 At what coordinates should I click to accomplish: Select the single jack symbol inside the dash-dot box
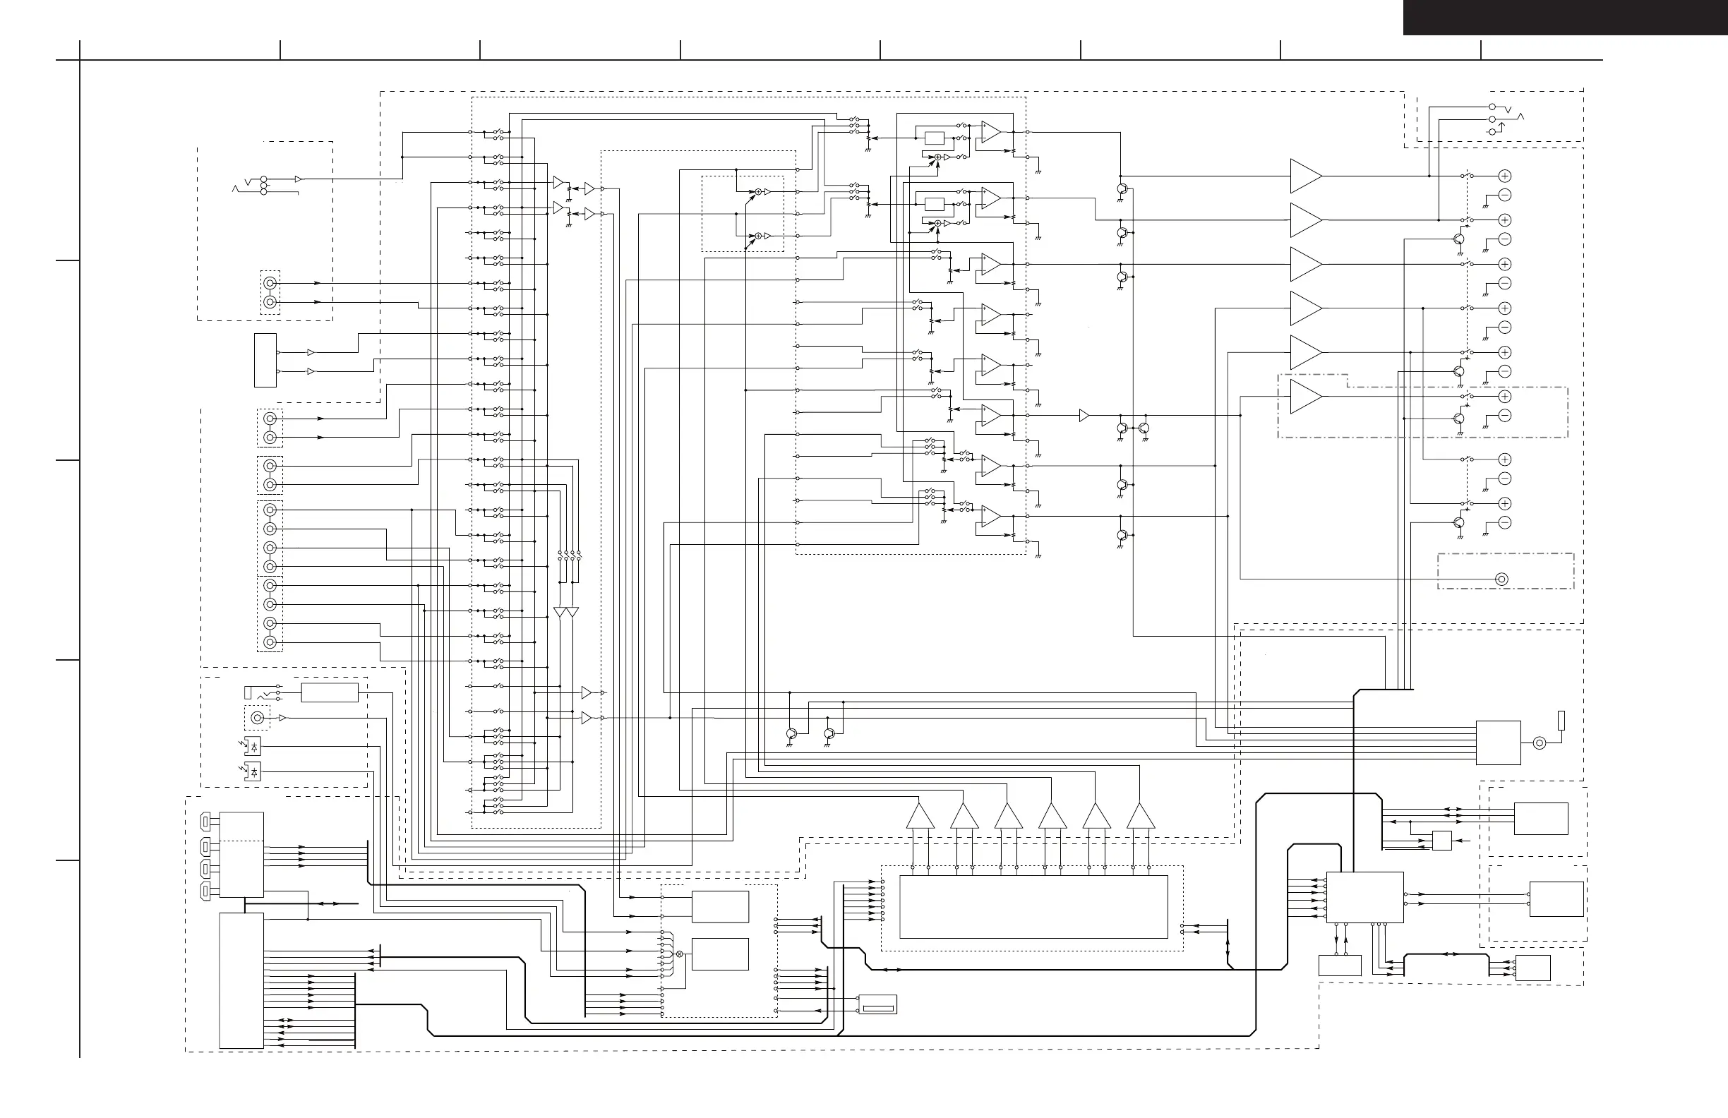1501,579
